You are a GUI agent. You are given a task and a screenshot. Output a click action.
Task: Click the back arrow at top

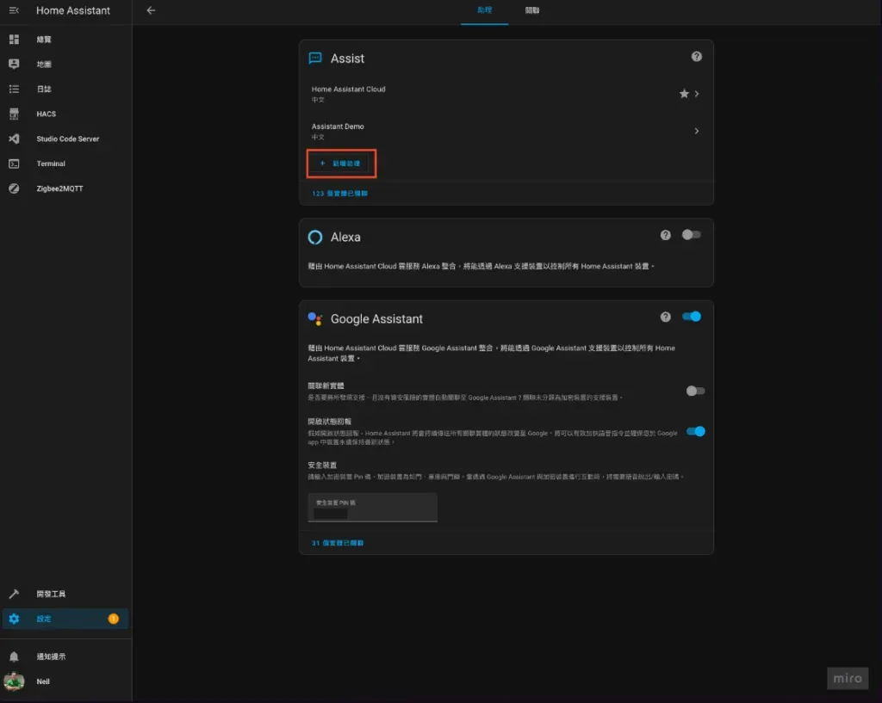(x=152, y=10)
